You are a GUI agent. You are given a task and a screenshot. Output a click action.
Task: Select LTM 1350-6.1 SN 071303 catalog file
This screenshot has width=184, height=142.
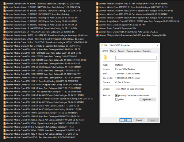pyautogui.click(x=43, y=109)
